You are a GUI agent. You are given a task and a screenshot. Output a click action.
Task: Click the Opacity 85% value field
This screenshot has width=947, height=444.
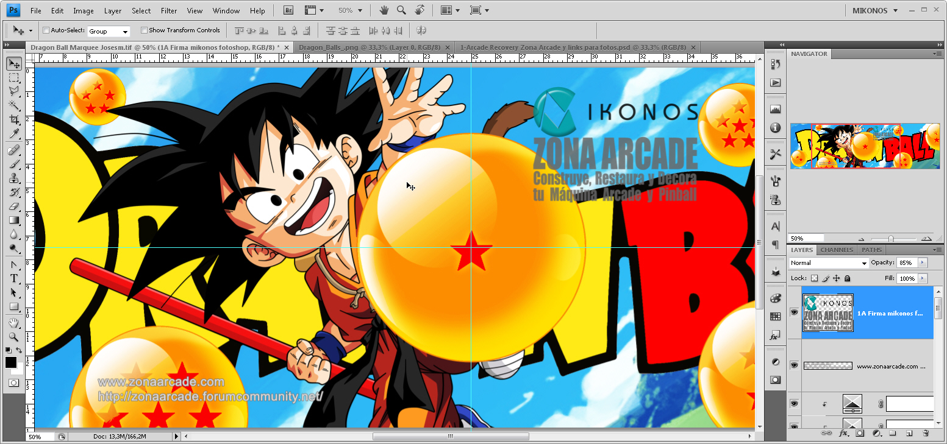[906, 263]
